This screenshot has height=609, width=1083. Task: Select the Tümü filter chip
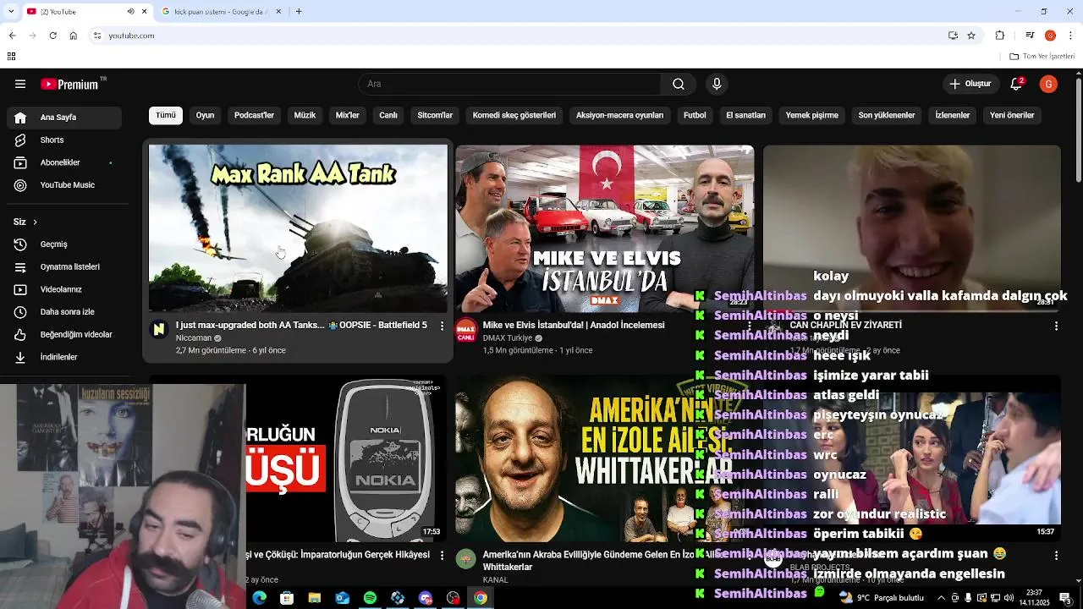tap(166, 115)
